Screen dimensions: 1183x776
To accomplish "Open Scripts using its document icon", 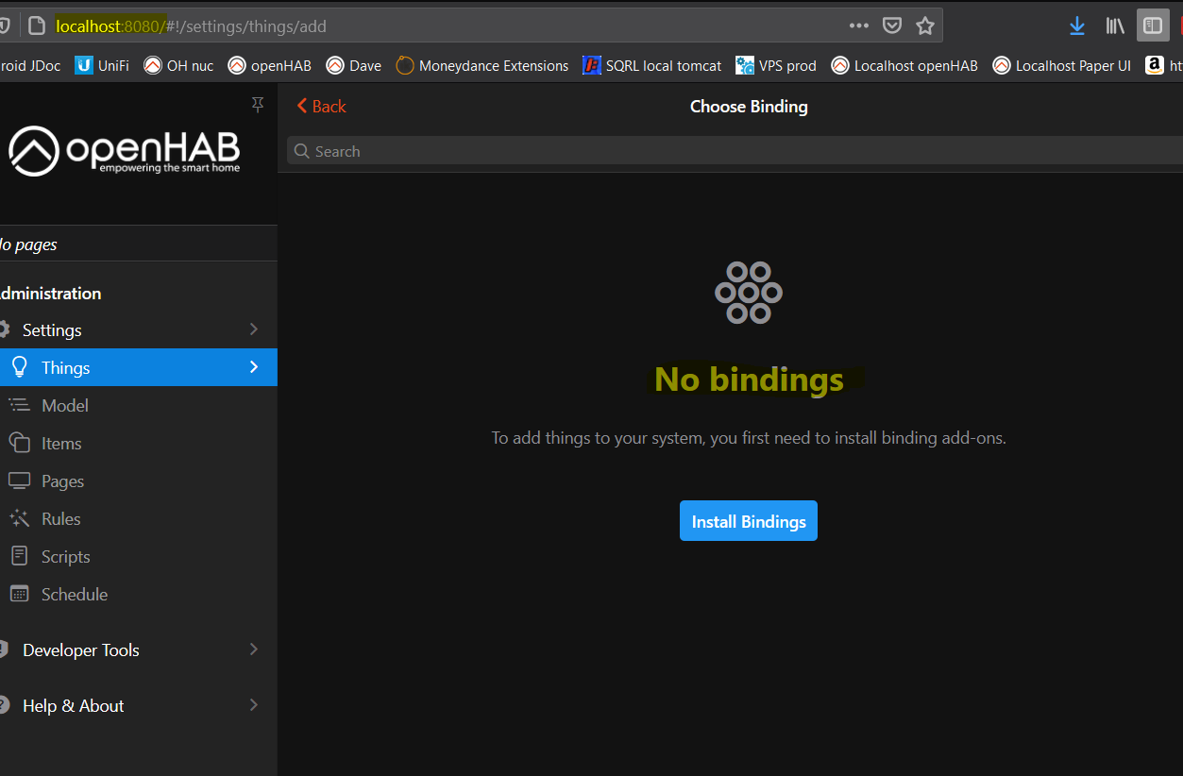I will coord(20,556).
